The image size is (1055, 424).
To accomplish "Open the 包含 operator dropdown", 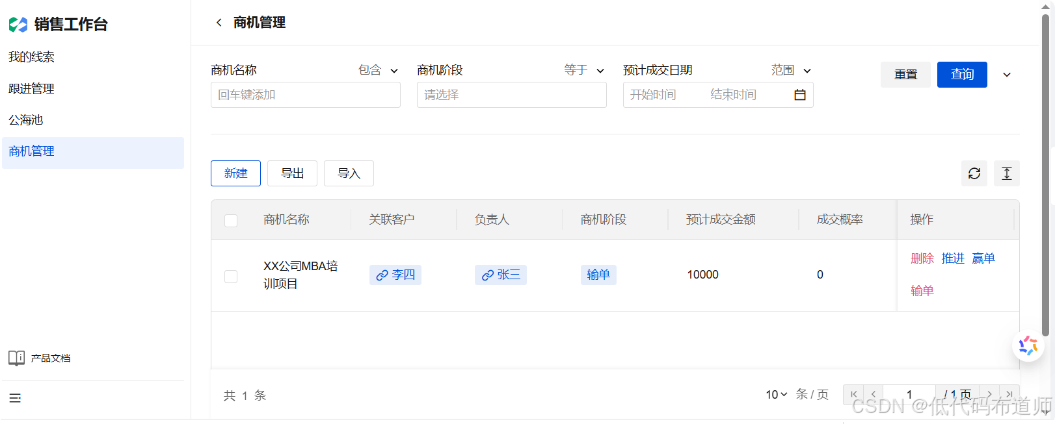I will coord(378,70).
